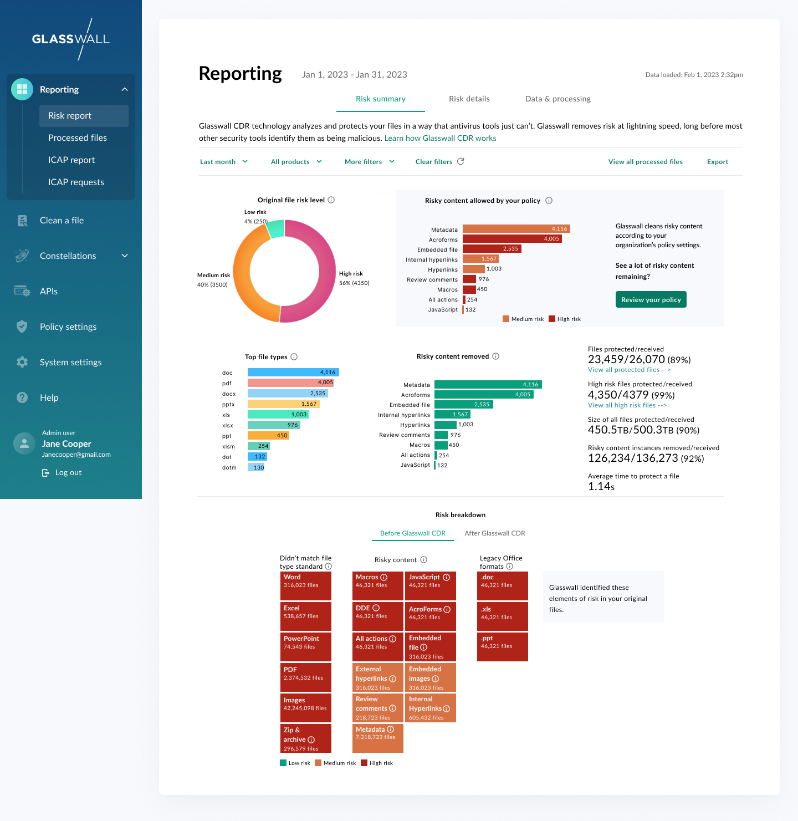The height and width of the screenshot is (821, 798).
Task: Open the All products dropdown
Action: coord(296,162)
